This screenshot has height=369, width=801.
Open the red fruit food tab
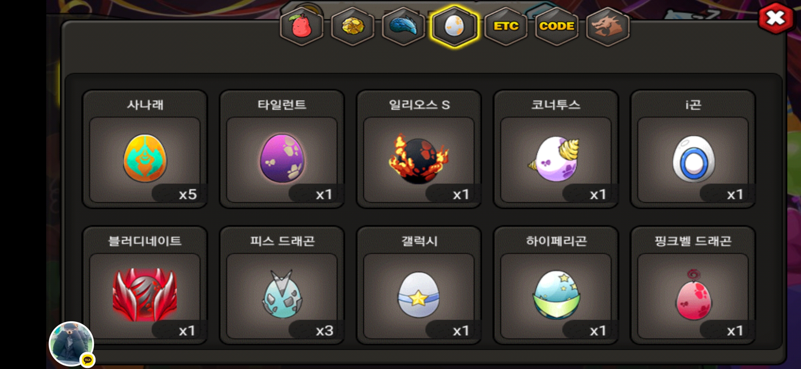click(302, 26)
